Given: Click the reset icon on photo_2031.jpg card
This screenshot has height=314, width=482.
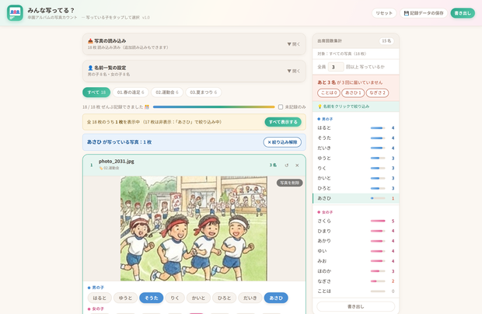Looking at the screenshot, I should point(287,166).
